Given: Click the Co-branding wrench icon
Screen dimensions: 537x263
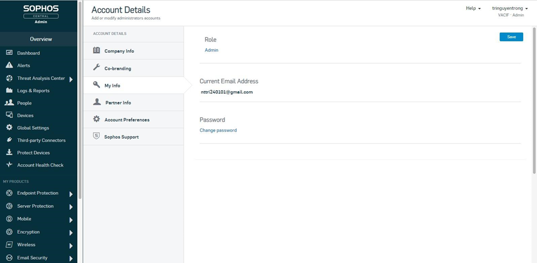Looking at the screenshot, I should (97, 68).
